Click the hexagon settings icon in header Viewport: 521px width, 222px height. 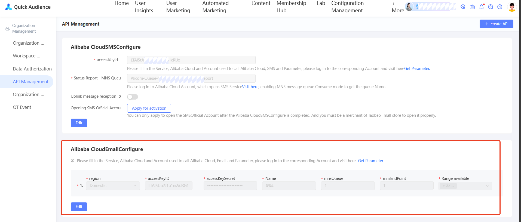point(463,7)
